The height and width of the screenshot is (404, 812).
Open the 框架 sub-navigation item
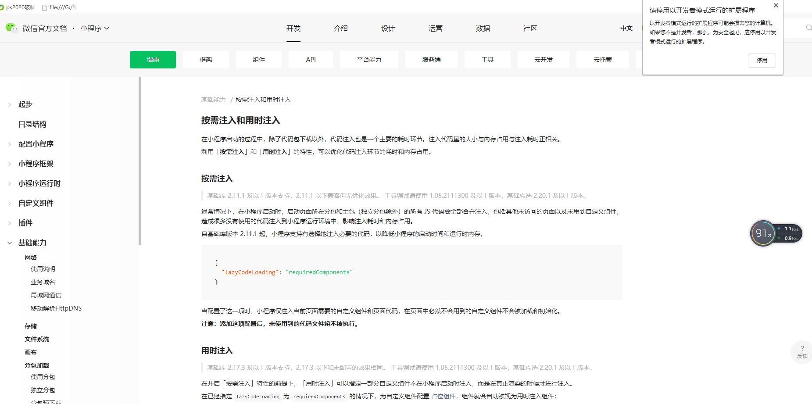click(206, 60)
